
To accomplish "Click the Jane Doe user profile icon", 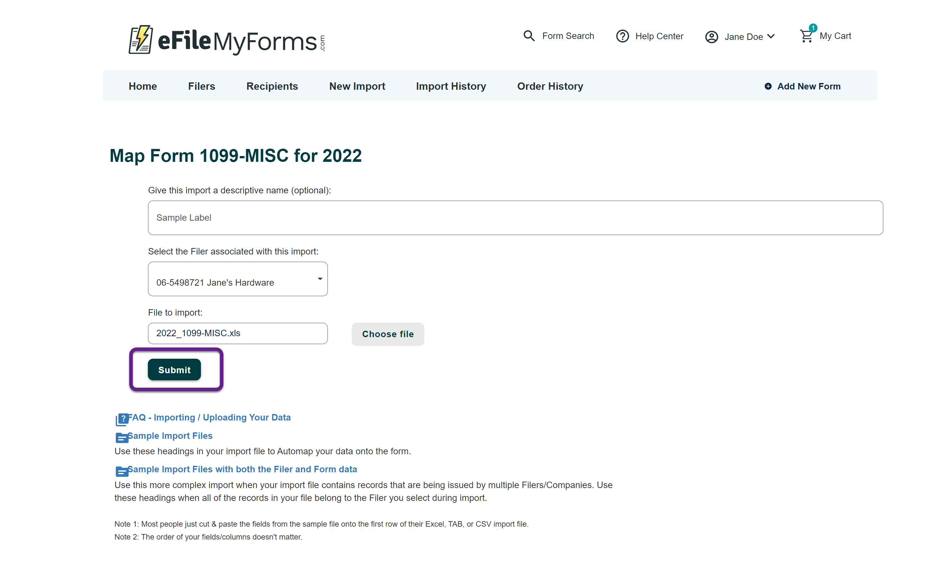I will pyautogui.click(x=711, y=37).
